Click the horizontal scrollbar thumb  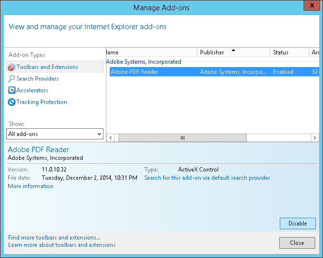[183, 138]
